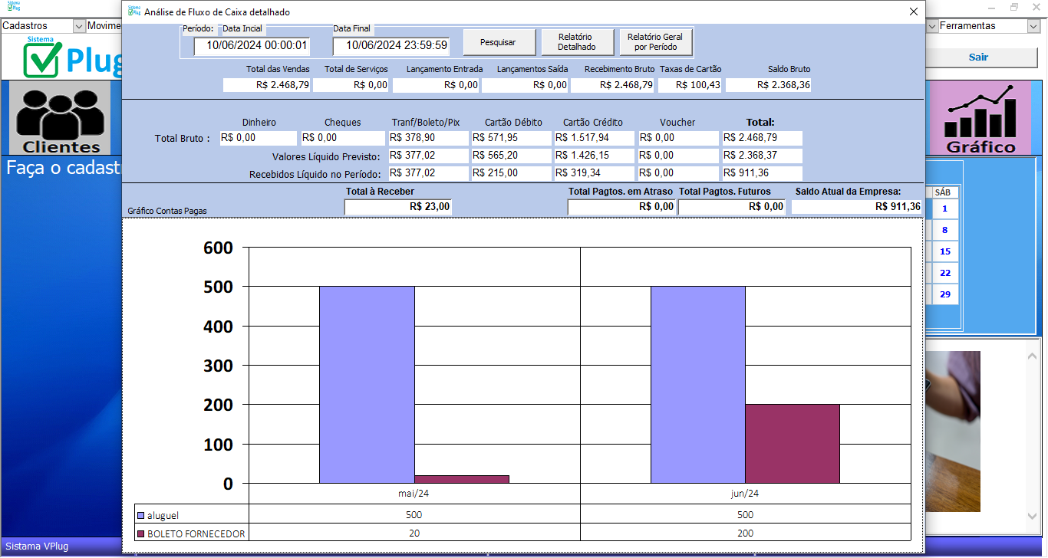Open the Movimentação combo box
The height and width of the screenshot is (558, 1048).
(x=104, y=26)
